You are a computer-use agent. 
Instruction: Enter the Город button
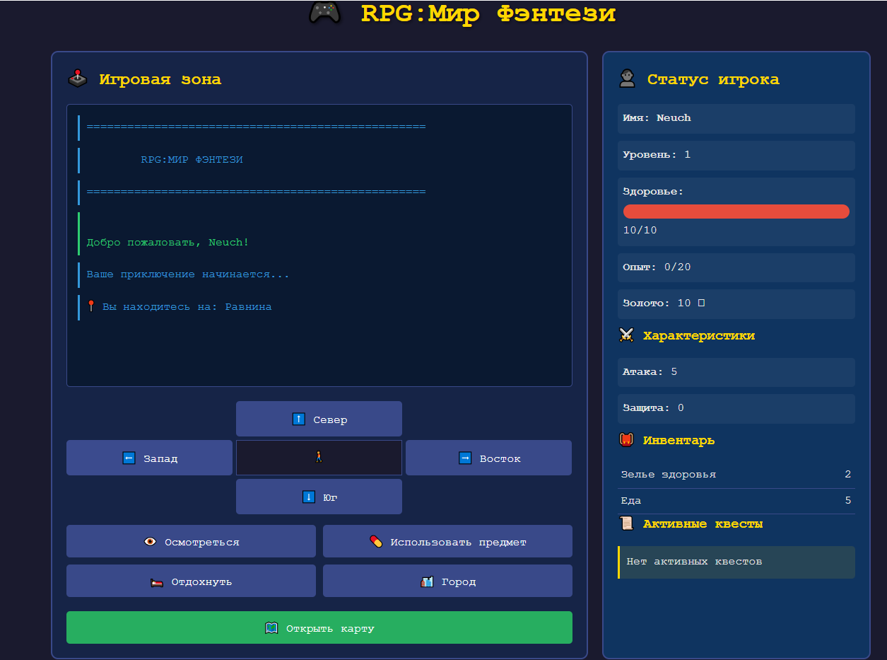point(447,581)
